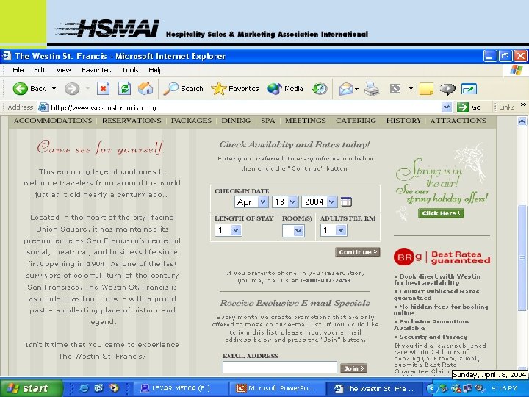
Task: Expand the address bar dropdown
Action: 447,107
